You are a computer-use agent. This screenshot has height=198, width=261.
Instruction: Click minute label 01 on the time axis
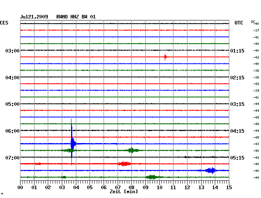click(34, 188)
